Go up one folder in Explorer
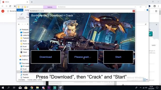Viewport: 161px width, 90px height. pos(27,24)
